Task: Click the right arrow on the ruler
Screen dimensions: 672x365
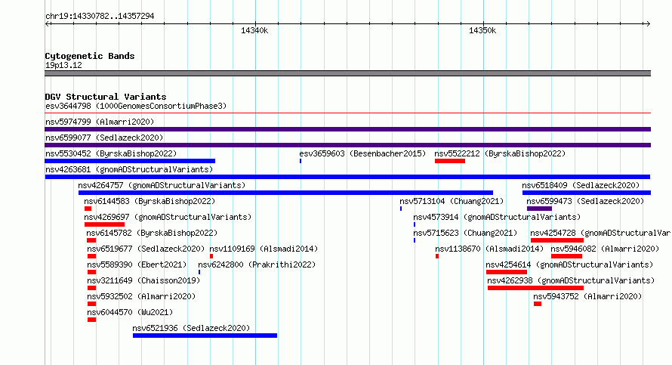Action: [648, 23]
